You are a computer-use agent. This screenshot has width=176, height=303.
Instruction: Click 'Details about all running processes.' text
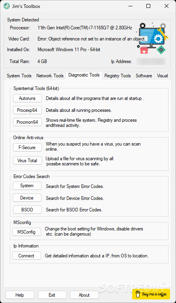79,110
